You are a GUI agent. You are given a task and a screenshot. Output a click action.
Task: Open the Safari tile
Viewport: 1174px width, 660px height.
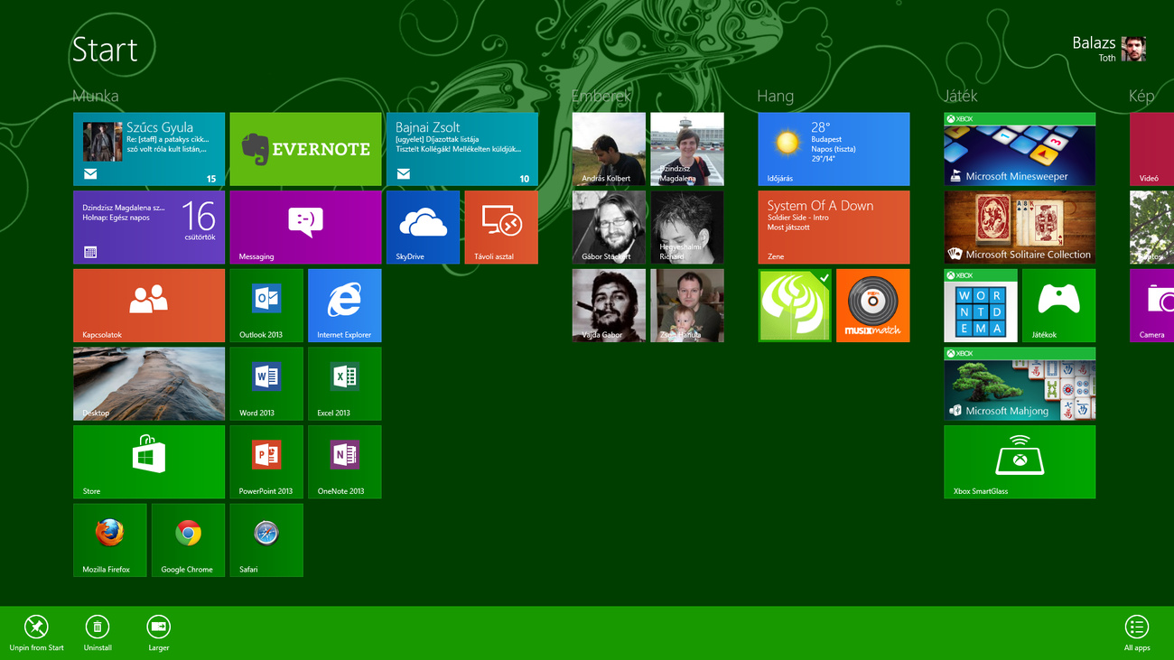tap(266, 540)
